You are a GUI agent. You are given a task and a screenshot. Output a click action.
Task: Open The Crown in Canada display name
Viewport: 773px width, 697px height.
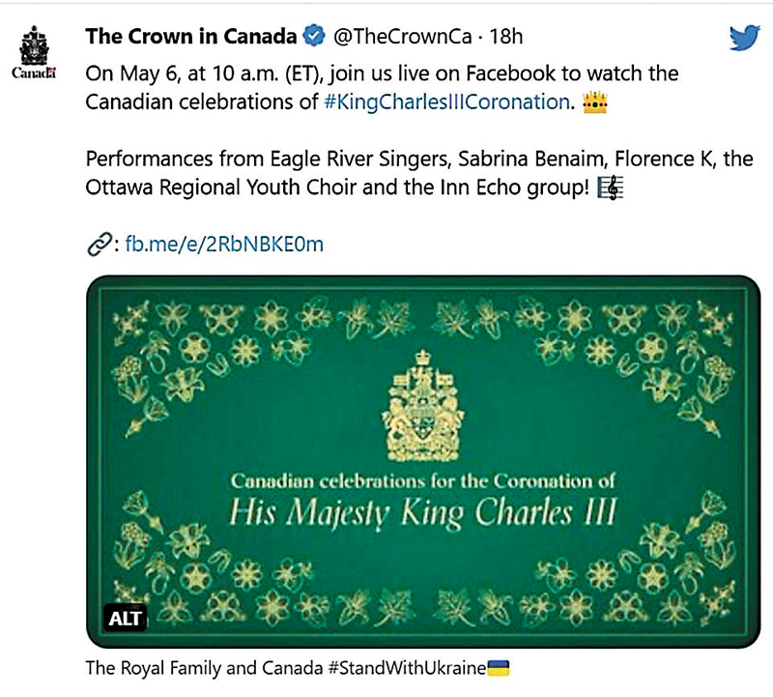click(192, 38)
